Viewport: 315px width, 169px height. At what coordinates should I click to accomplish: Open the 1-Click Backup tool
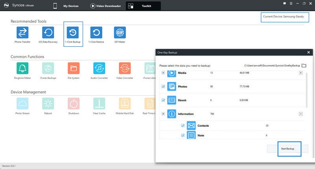[73, 33]
